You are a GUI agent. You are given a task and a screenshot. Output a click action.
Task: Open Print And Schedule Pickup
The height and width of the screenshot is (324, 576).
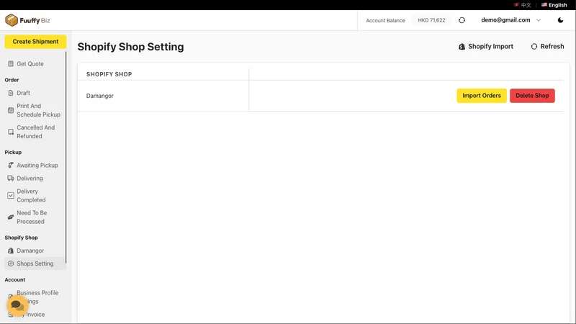pos(38,110)
